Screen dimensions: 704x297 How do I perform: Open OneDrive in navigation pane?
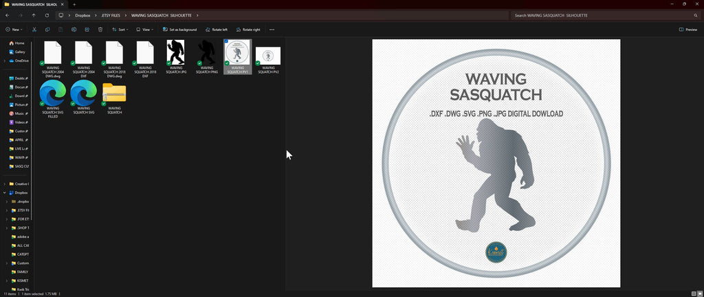click(x=19, y=60)
